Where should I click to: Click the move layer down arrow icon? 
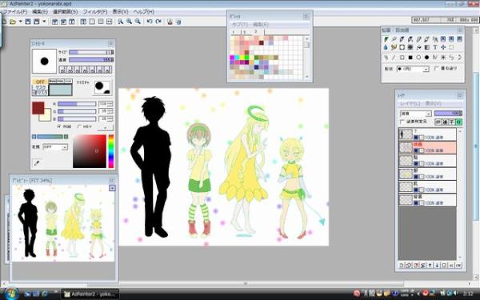pos(437,266)
